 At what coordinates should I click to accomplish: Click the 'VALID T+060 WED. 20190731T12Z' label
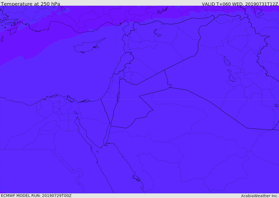pos(240,4)
